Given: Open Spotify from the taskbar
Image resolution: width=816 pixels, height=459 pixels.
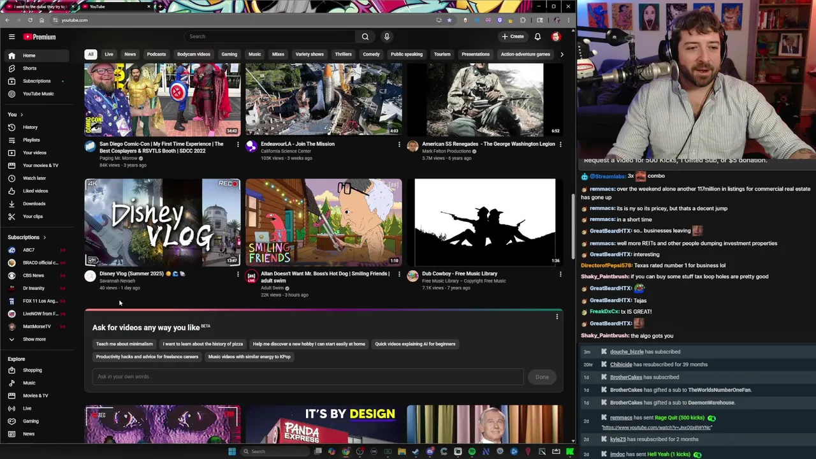Looking at the screenshot, I should (x=472, y=451).
